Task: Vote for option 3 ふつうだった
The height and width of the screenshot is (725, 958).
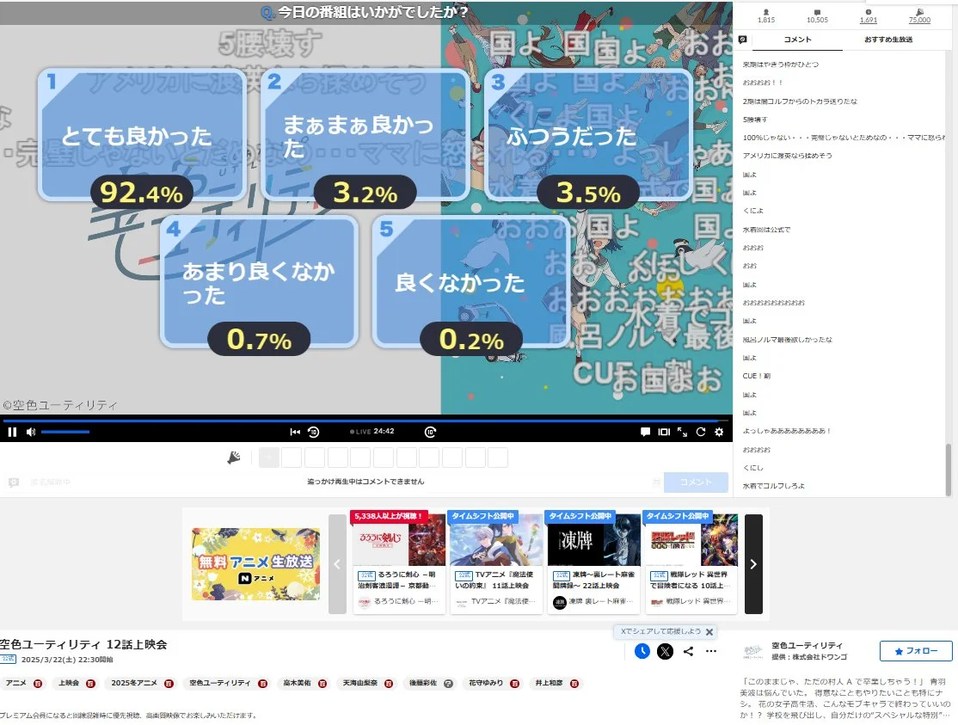Action: pos(587,135)
